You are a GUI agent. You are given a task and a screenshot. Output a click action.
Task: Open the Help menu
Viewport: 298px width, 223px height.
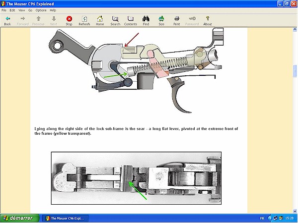[53, 10]
